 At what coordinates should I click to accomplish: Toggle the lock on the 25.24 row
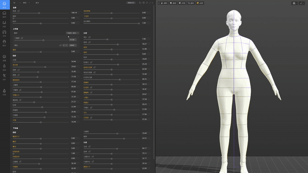click(x=91, y=62)
